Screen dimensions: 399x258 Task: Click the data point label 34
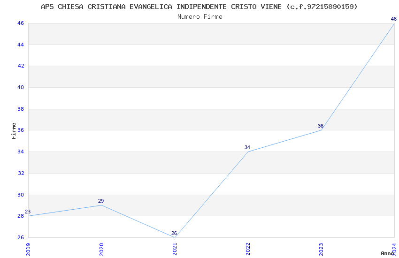coord(247,147)
